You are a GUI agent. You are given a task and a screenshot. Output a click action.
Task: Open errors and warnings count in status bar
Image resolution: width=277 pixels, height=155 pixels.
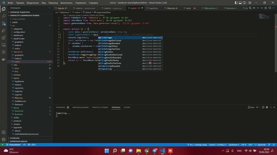click(32, 145)
